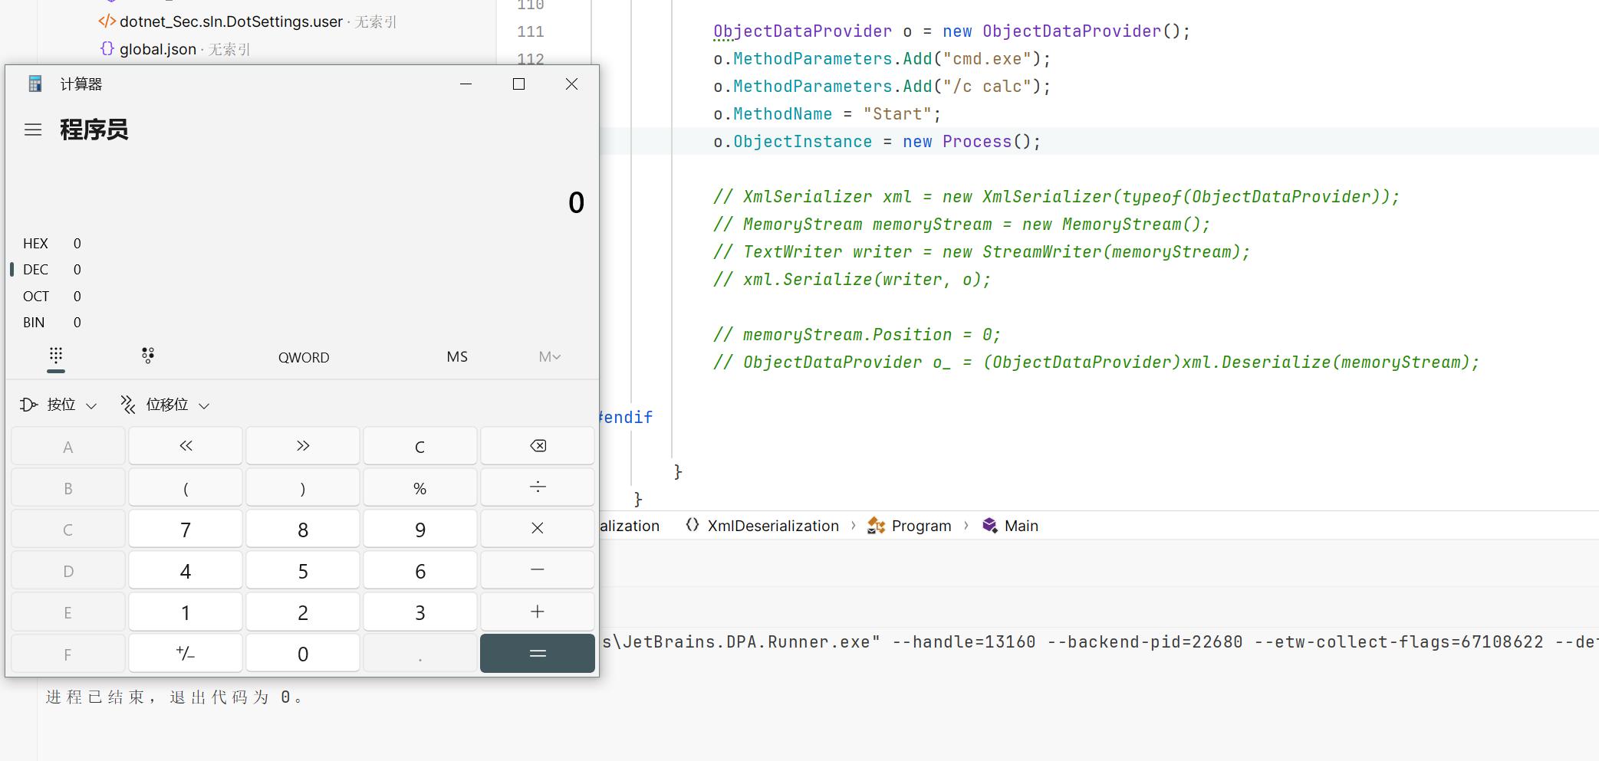Click the Program class breadcrumb icon
The width and height of the screenshot is (1599, 761).
click(x=876, y=526)
